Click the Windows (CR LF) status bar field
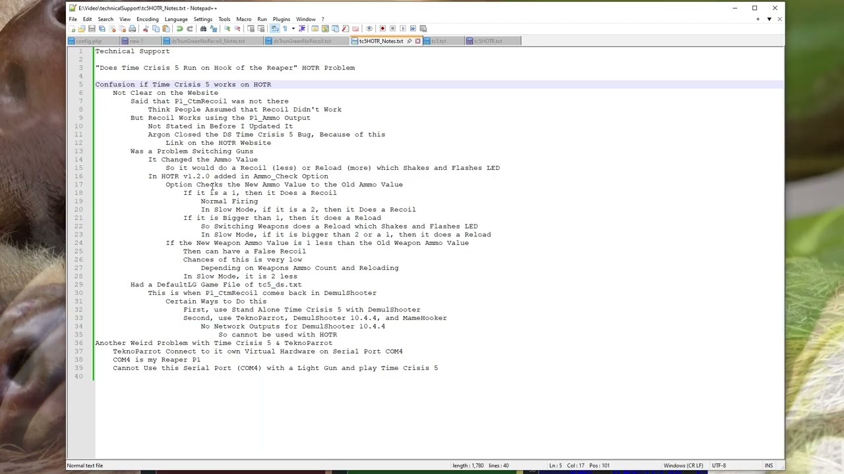 pos(683,465)
